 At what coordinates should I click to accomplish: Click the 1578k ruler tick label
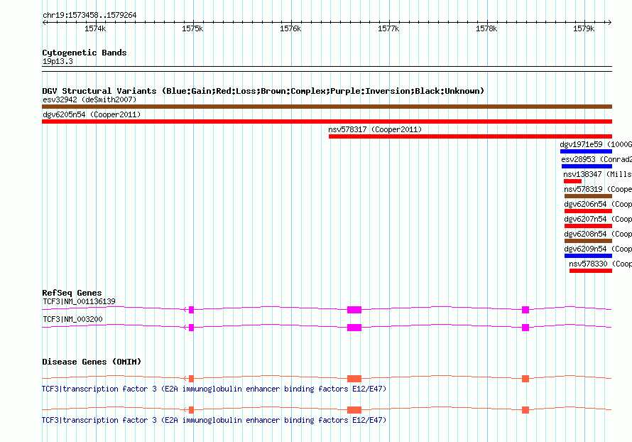(486, 28)
